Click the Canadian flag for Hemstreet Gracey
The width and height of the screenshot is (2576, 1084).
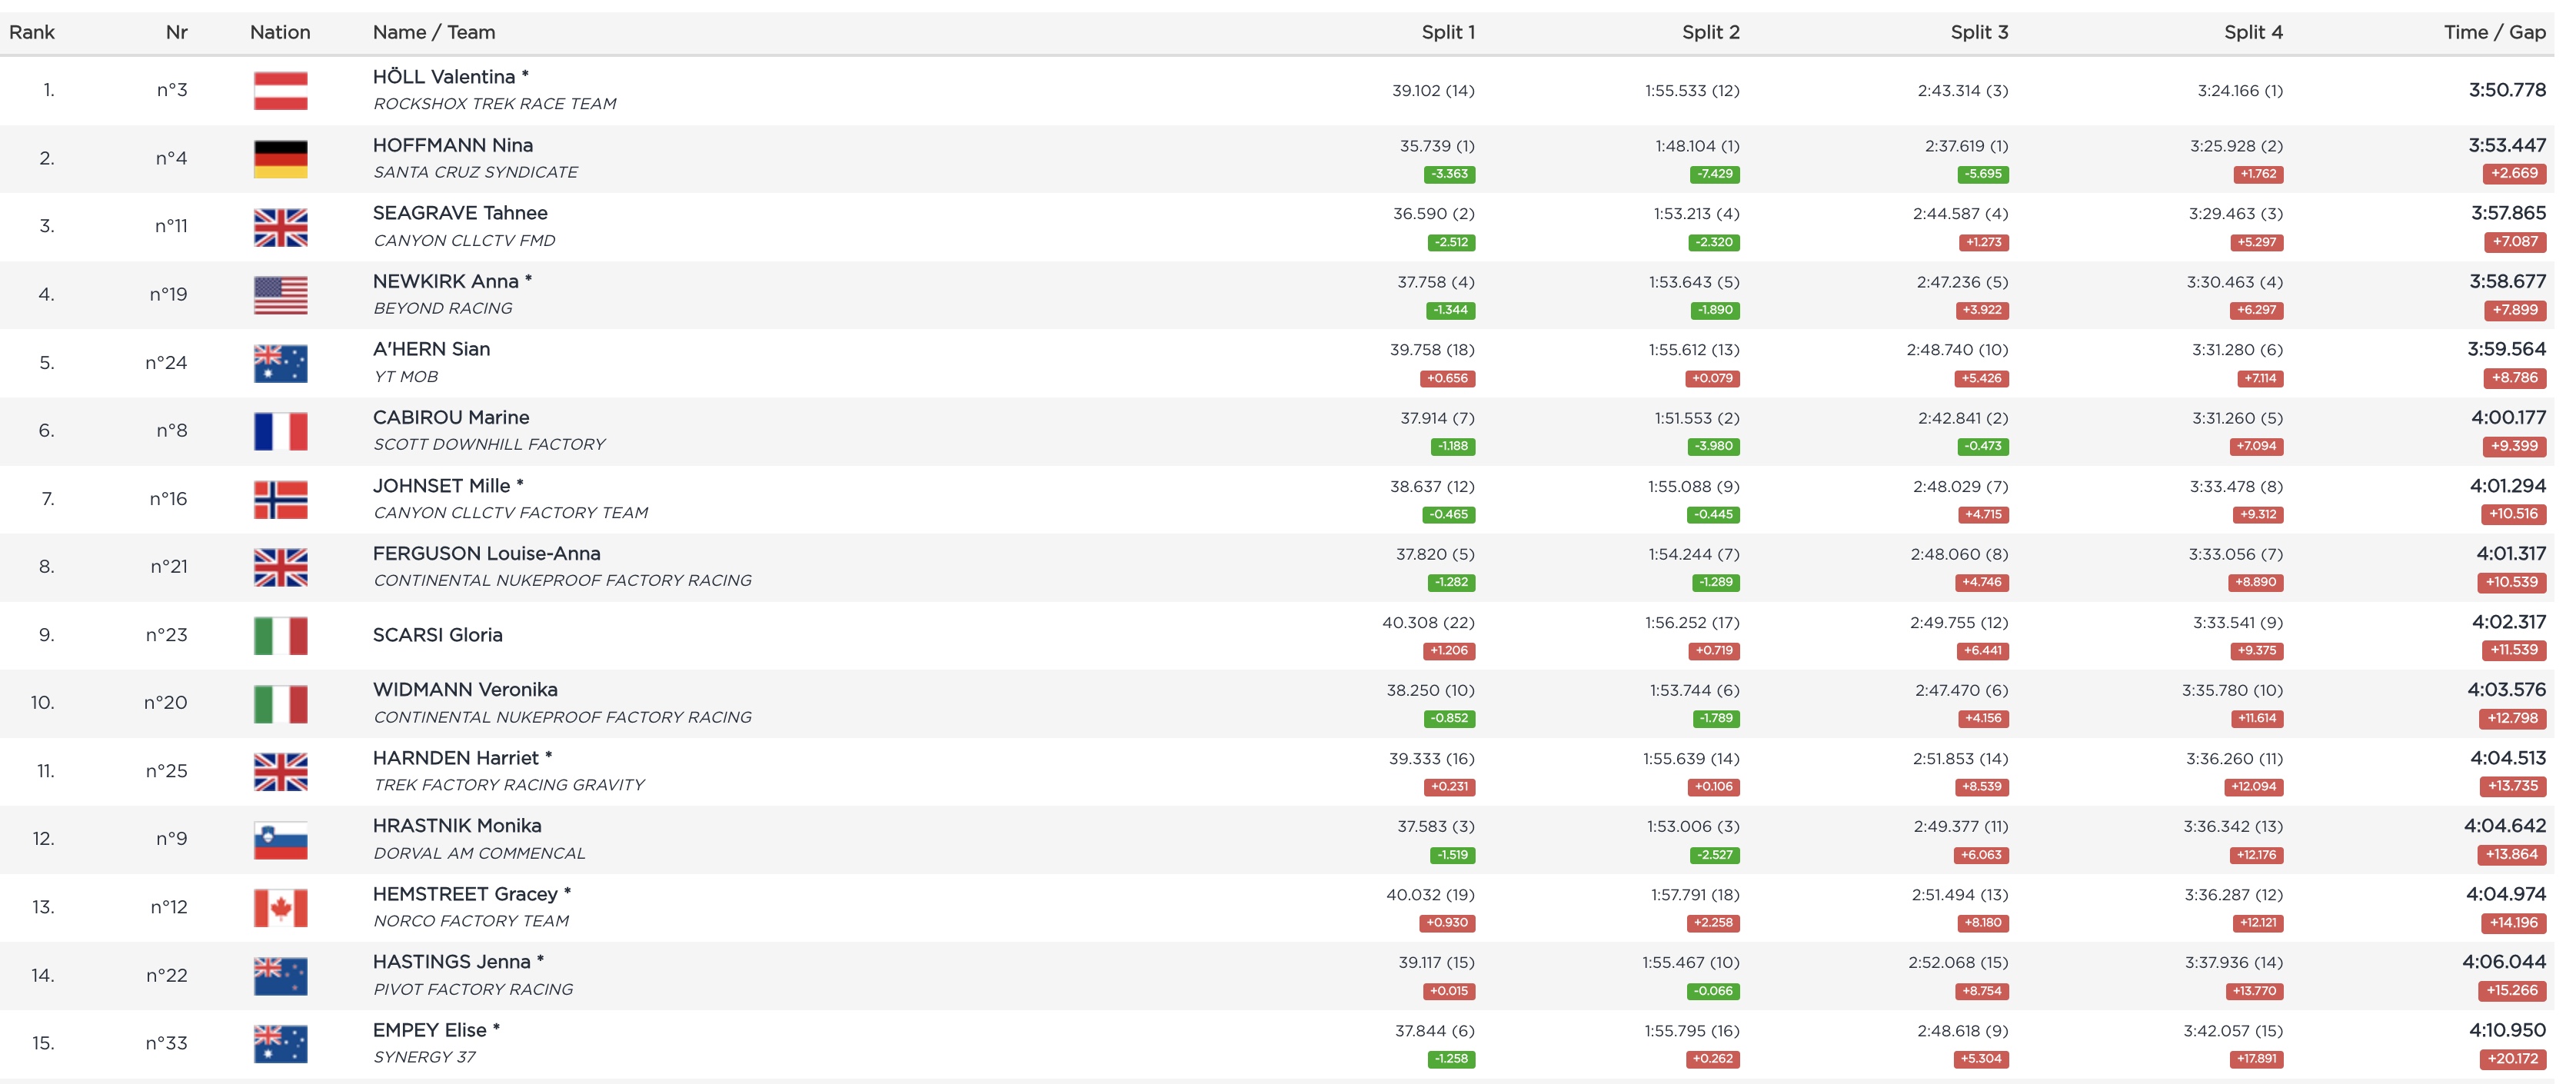(x=280, y=908)
